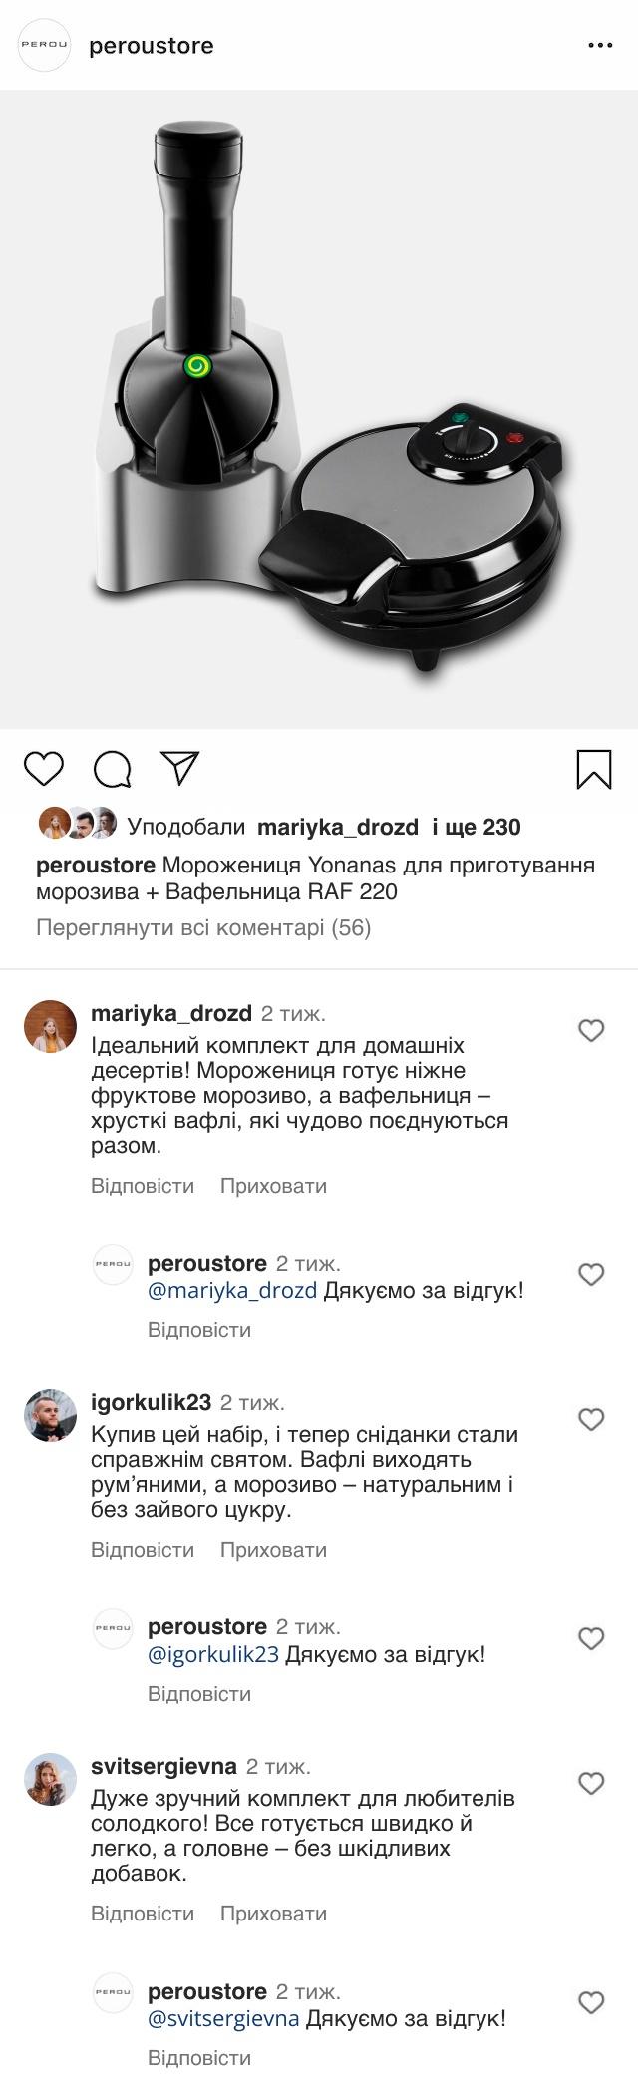Share post via paper plane icon
This screenshot has height=2094, width=638.
(180, 768)
